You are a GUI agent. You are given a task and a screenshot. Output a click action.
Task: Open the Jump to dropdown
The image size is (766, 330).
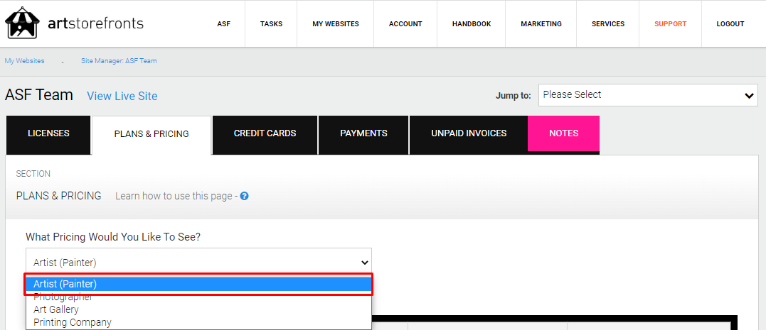(648, 95)
